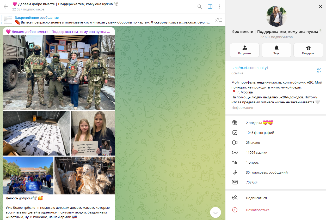Click the video camera icon beside 25 видео
Image resolution: width=326 pixels, height=220 pixels.
(235, 142)
